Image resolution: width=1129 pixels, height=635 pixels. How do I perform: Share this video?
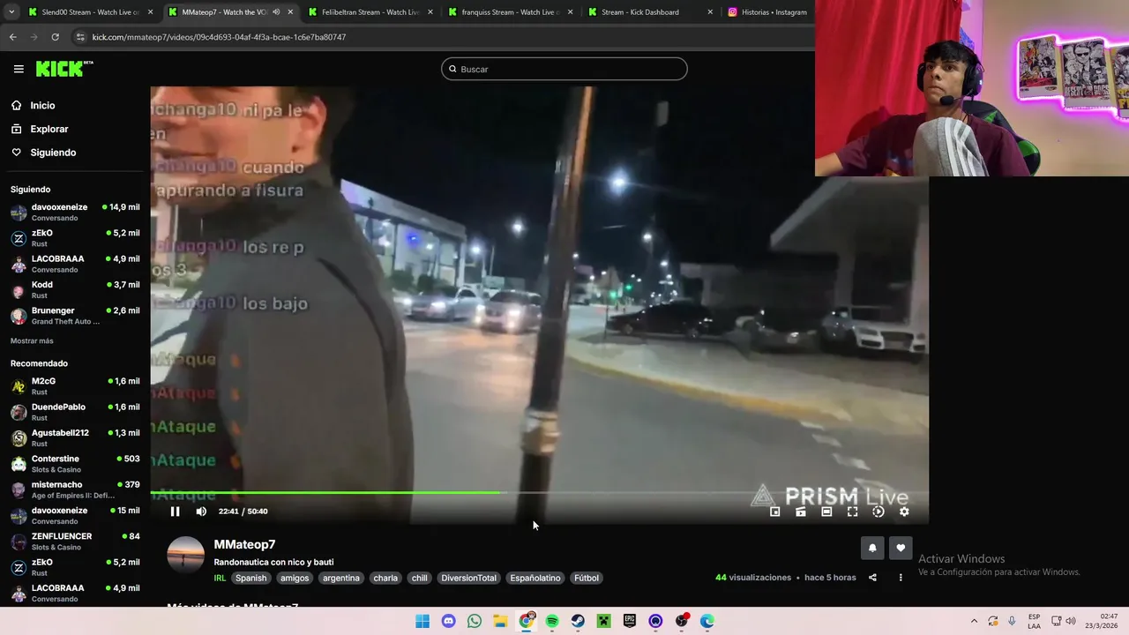click(872, 578)
